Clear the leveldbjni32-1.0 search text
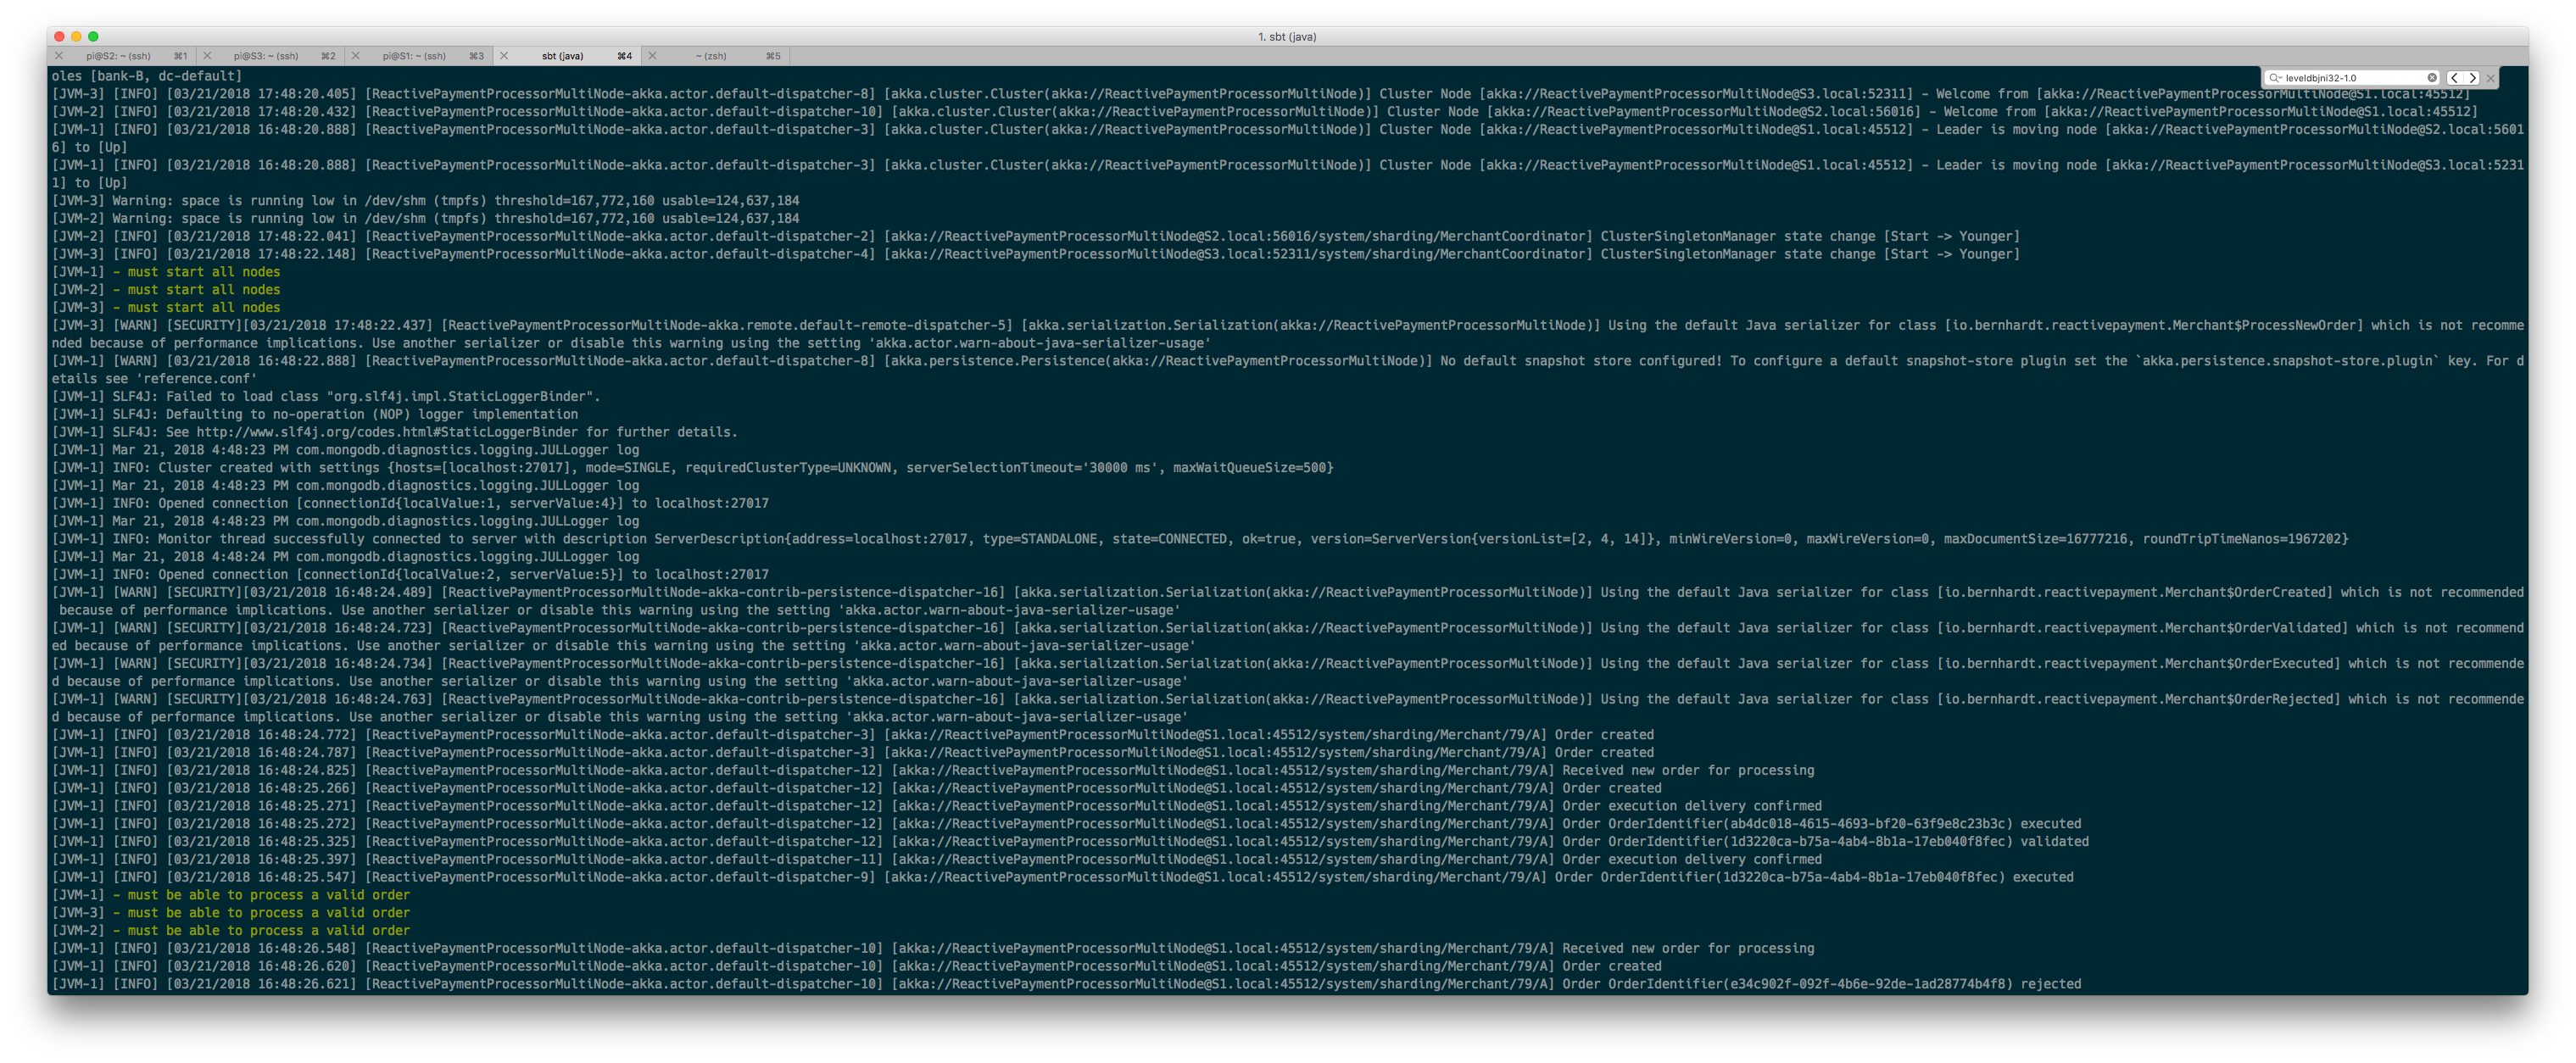2576x1063 pixels. [x=2432, y=78]
